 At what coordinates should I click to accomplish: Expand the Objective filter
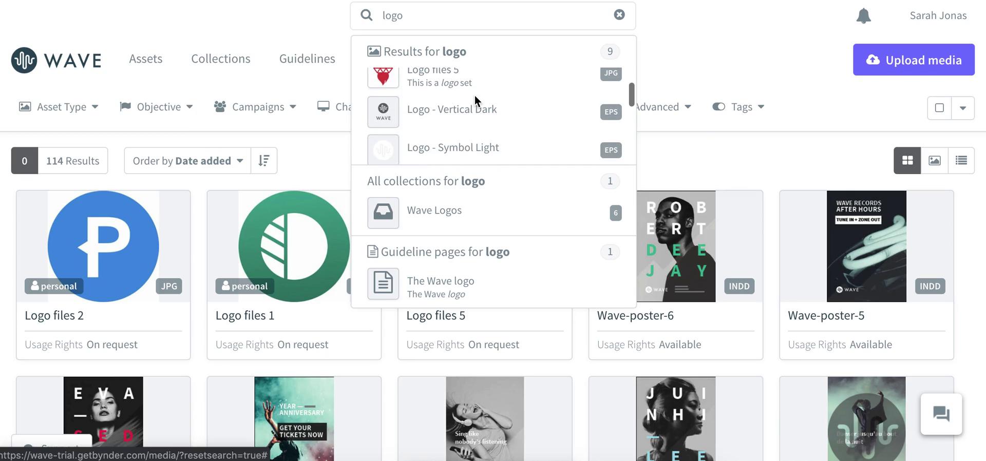(156, 107)
